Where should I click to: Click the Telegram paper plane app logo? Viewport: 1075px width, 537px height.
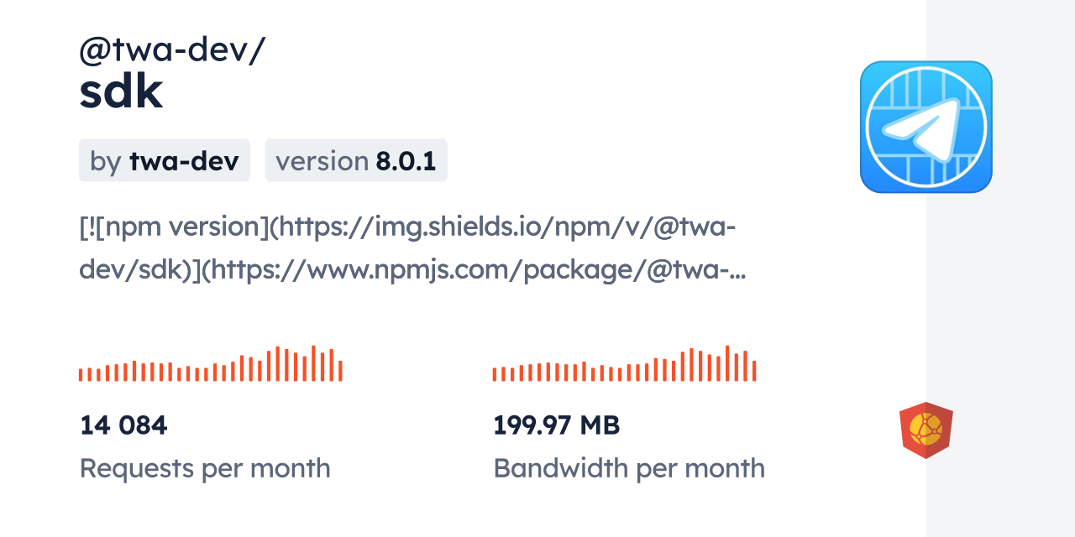pos(926,127)
